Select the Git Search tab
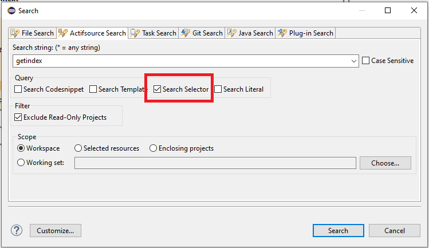Image resolution: width=429 pixels, height=248 pixels. (201, 33)
